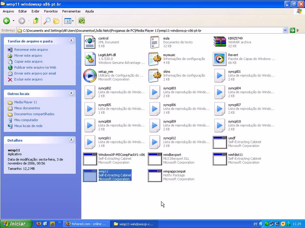
Task: Click the Iniciar start button
Action: click(x=16, y=224)
